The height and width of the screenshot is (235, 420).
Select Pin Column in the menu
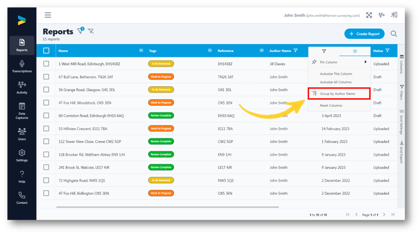339,62
